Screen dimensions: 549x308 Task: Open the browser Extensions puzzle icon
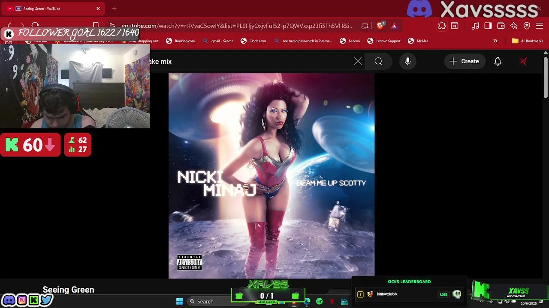(x=442, y=26)
